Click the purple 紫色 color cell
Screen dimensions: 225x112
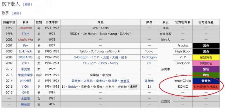(206, 69)
